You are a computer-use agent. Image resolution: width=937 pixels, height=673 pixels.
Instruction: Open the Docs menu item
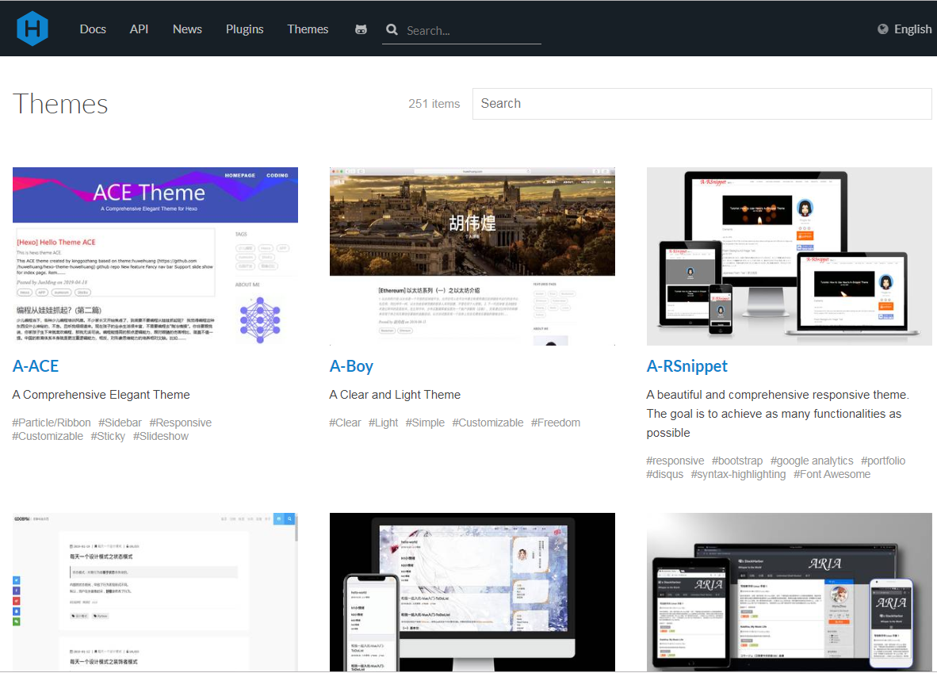[93, 29]
